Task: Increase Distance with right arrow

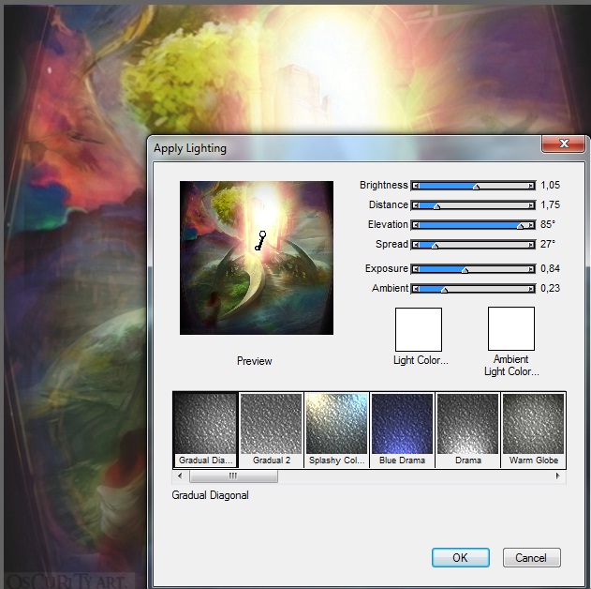Action: pos(531,205)
